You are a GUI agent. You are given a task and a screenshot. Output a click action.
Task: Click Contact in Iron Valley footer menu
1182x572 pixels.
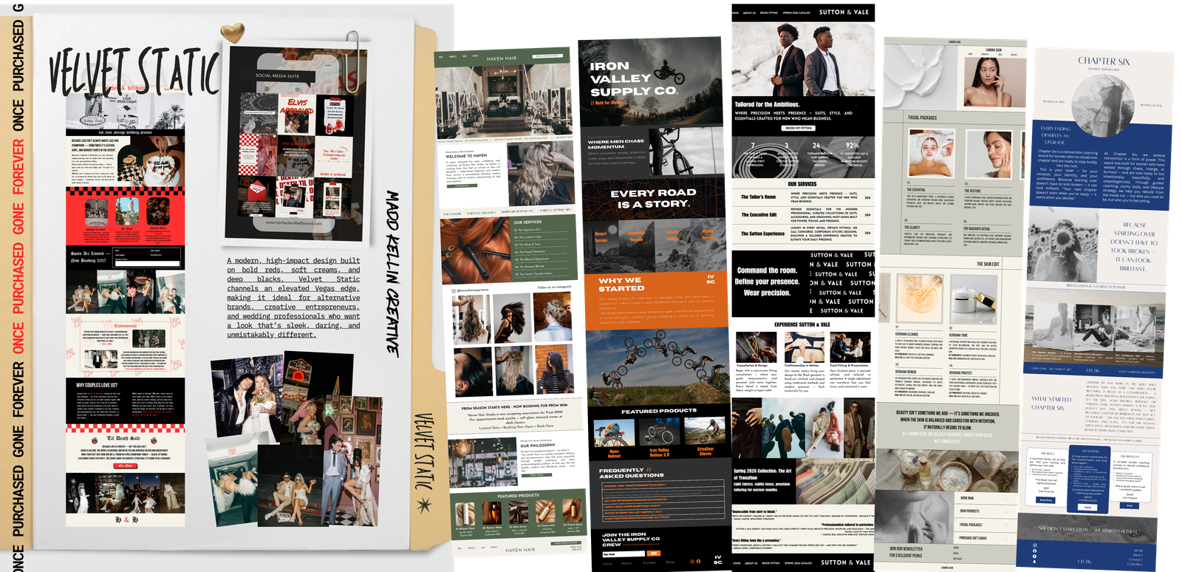click(x=649, y=562)
